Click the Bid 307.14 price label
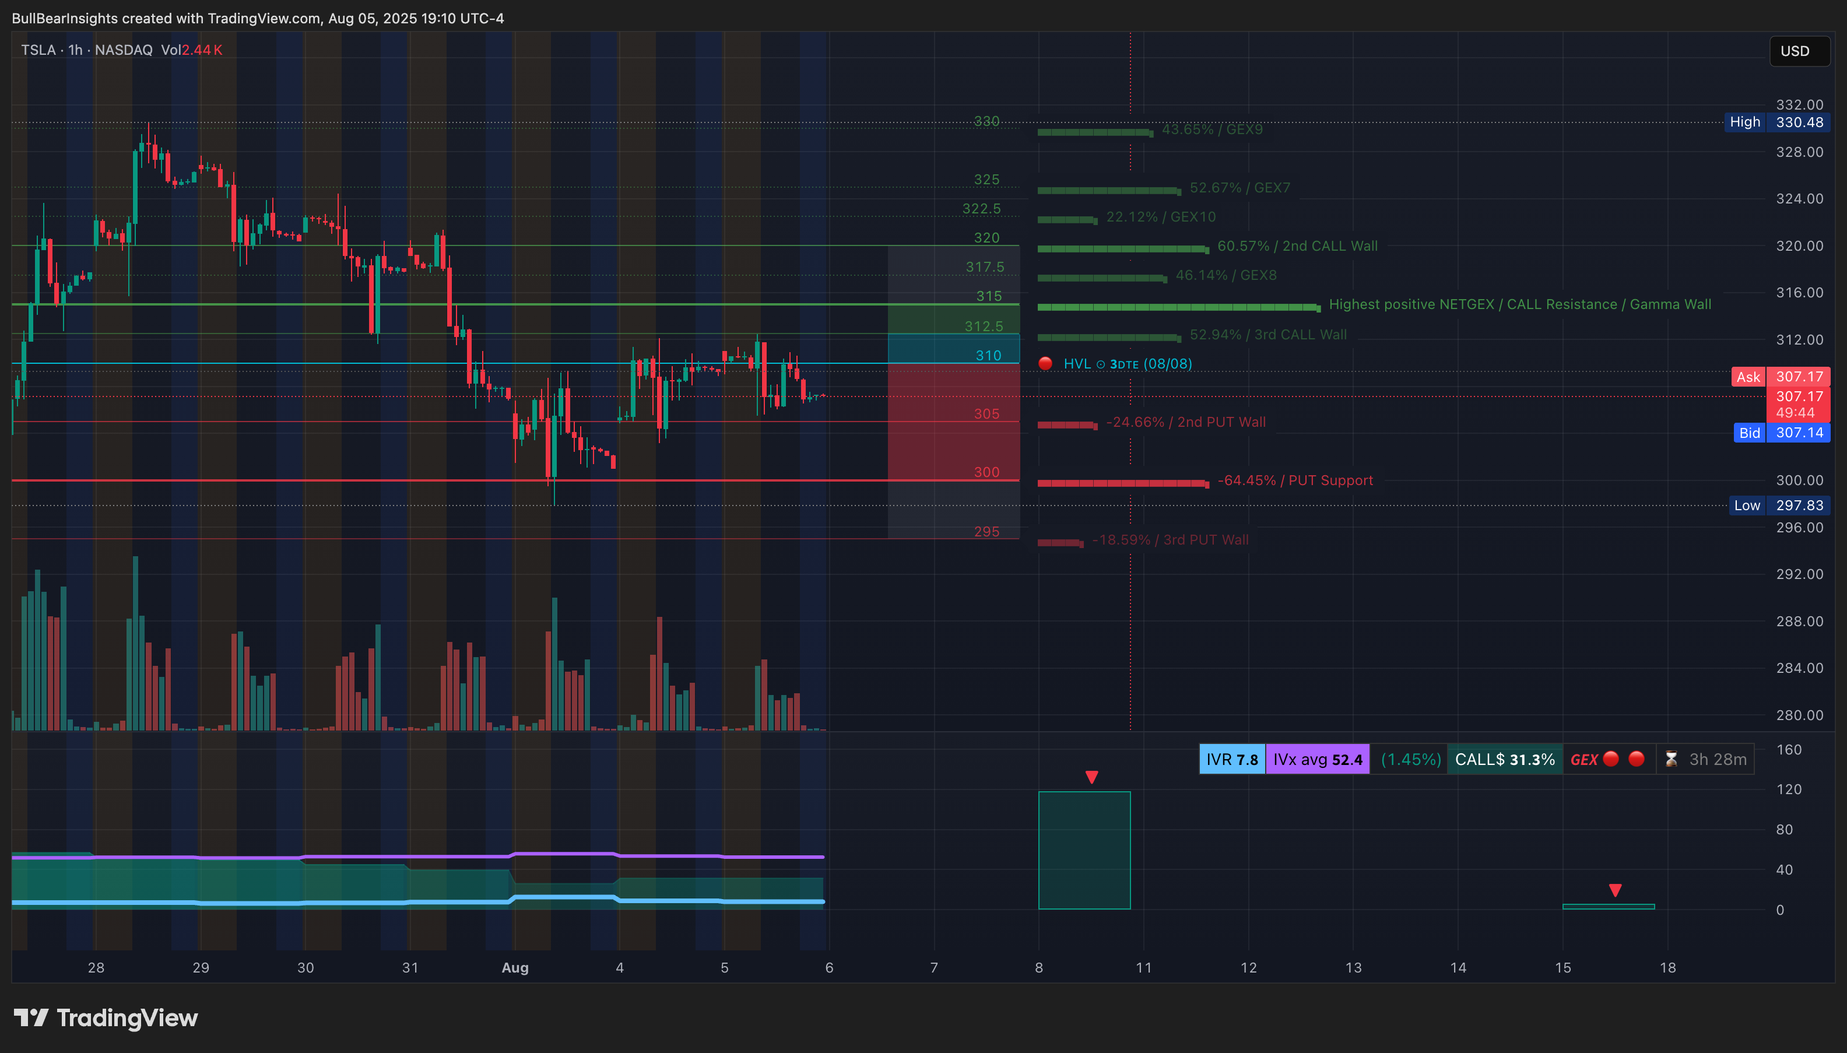 tap(1782, 433)
